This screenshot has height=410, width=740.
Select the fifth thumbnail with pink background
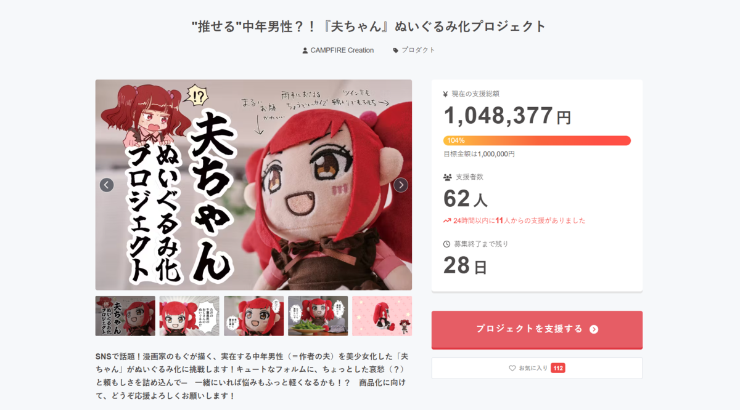tap(382, 316)
